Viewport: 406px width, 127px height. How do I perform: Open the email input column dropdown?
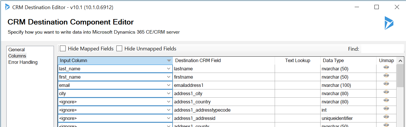(x=168, y=85)
